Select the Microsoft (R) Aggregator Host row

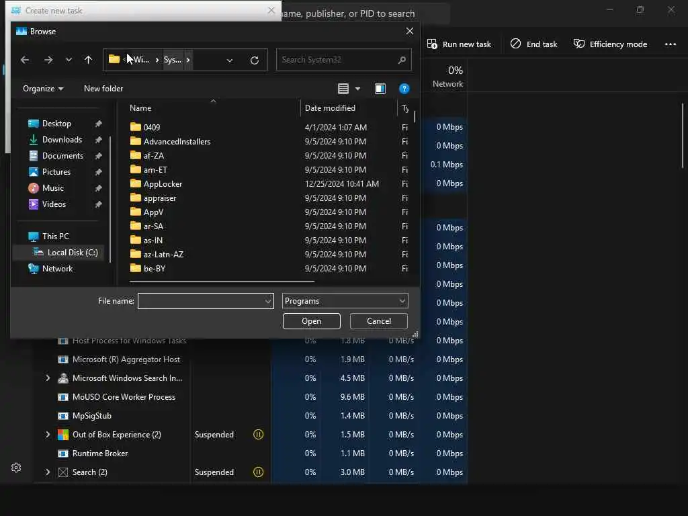coord(250,359)
